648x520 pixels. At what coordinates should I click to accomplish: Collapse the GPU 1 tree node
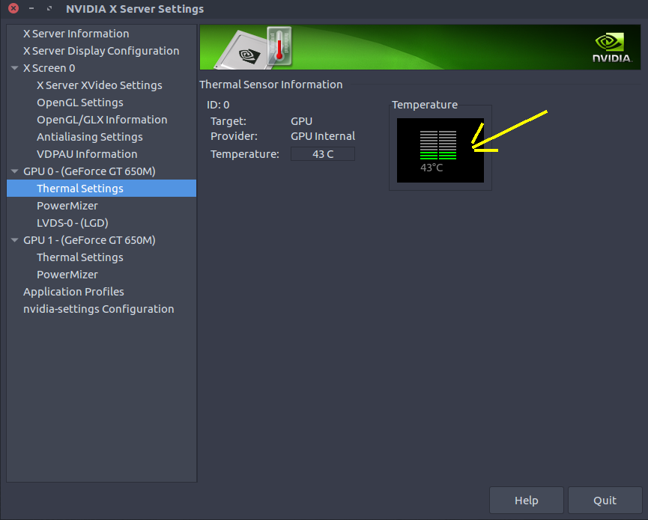14,240
